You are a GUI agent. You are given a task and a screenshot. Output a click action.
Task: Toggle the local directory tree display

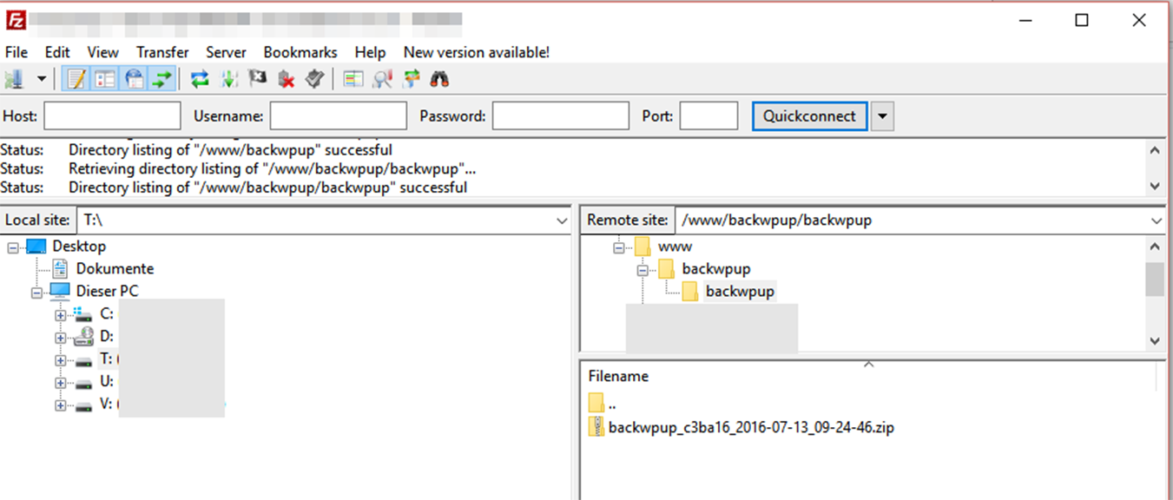coord(105,79)
